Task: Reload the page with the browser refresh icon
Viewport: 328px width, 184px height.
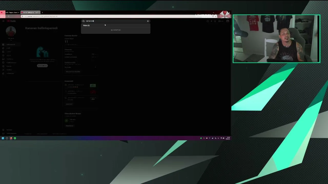Action: point(8,16)
